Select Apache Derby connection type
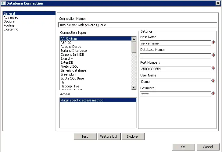Image resolution: width=222 pixels, height=152 pixels. (x=96, y=47)
